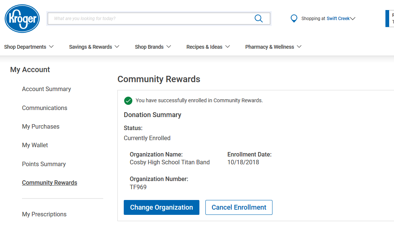This screenshot has width=394, height=226.
Task: Open the Swift Creek store dropdown
Action: click(341, 19)
